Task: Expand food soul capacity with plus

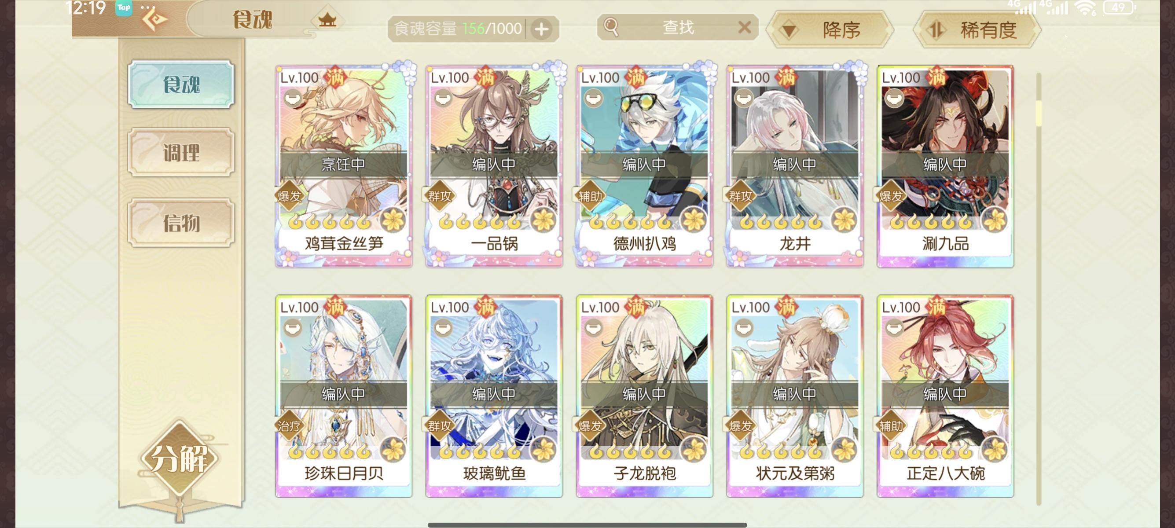Action: click(541, 29)
